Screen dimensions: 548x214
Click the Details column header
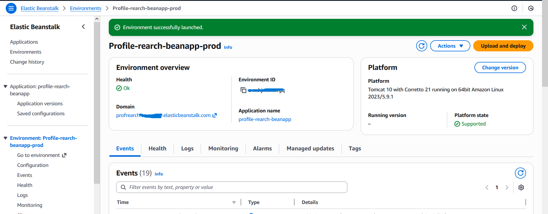(x=310, y=202)
